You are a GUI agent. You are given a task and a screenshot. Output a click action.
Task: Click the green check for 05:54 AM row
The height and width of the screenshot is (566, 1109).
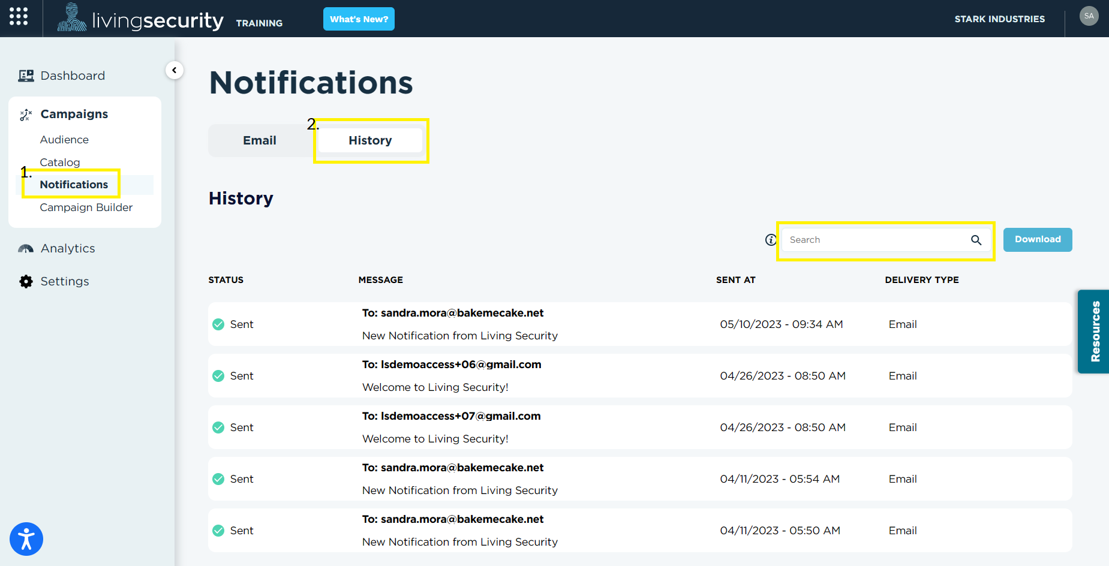(x=218, y=479)
